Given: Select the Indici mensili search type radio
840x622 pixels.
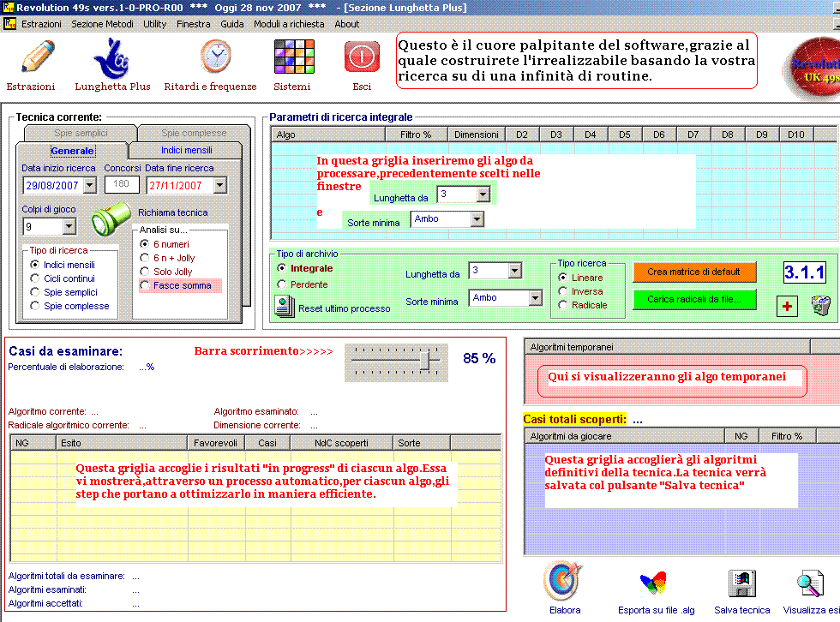Looking at the screenshot, I should [35, 265].
